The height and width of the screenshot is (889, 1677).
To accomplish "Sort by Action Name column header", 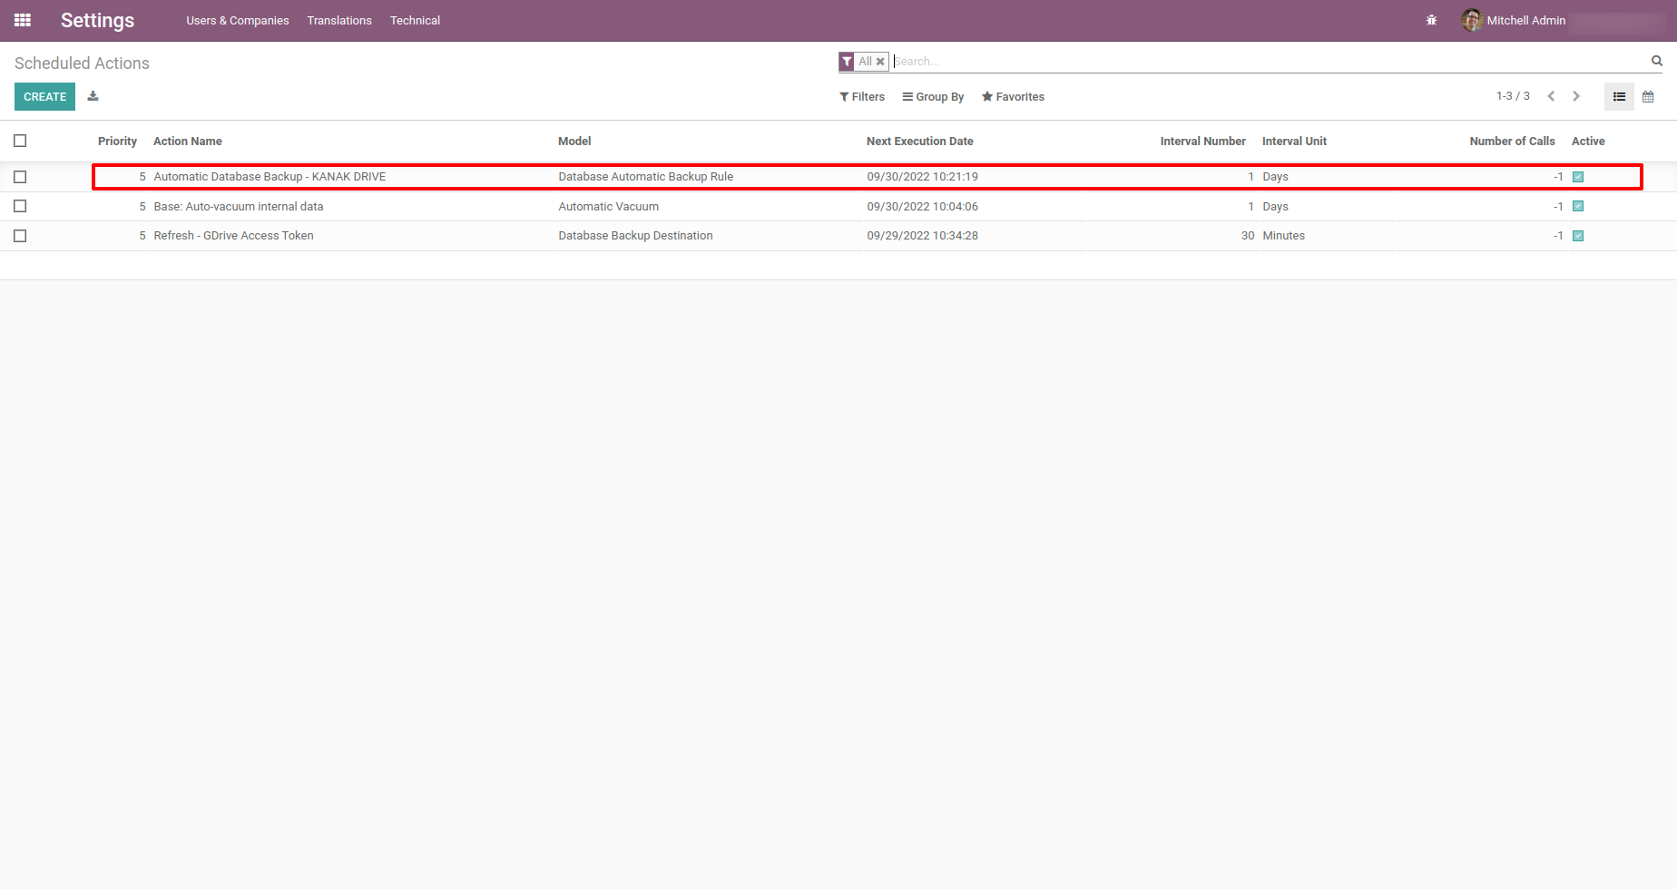I will tap(188, 142).
